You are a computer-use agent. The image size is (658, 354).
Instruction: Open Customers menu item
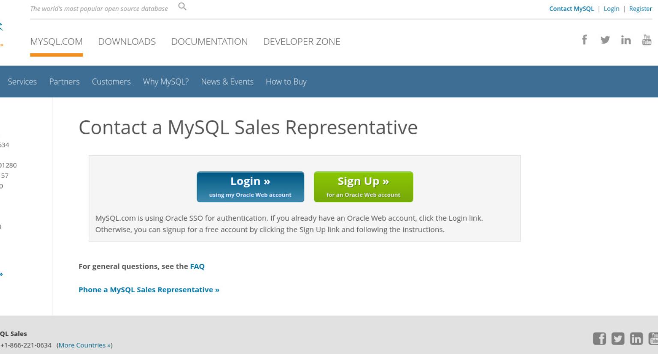(111, 81)
